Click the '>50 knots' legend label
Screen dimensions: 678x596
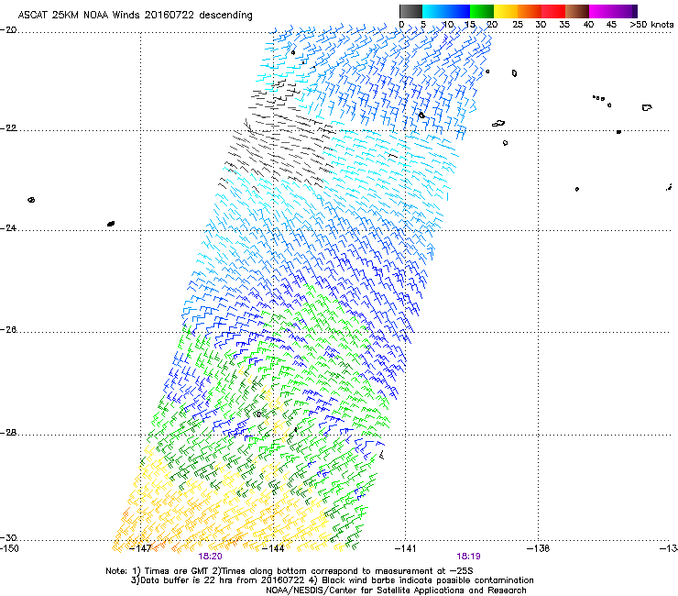(651, 25)
